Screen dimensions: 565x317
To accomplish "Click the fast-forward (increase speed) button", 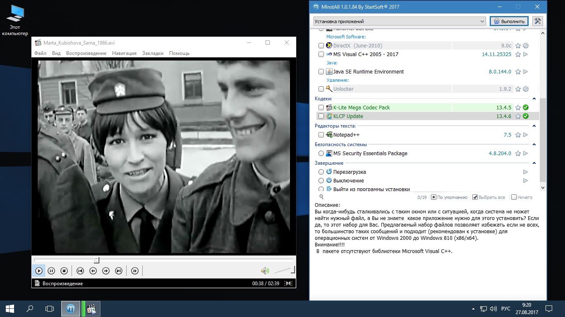I will tap(106, 271).
